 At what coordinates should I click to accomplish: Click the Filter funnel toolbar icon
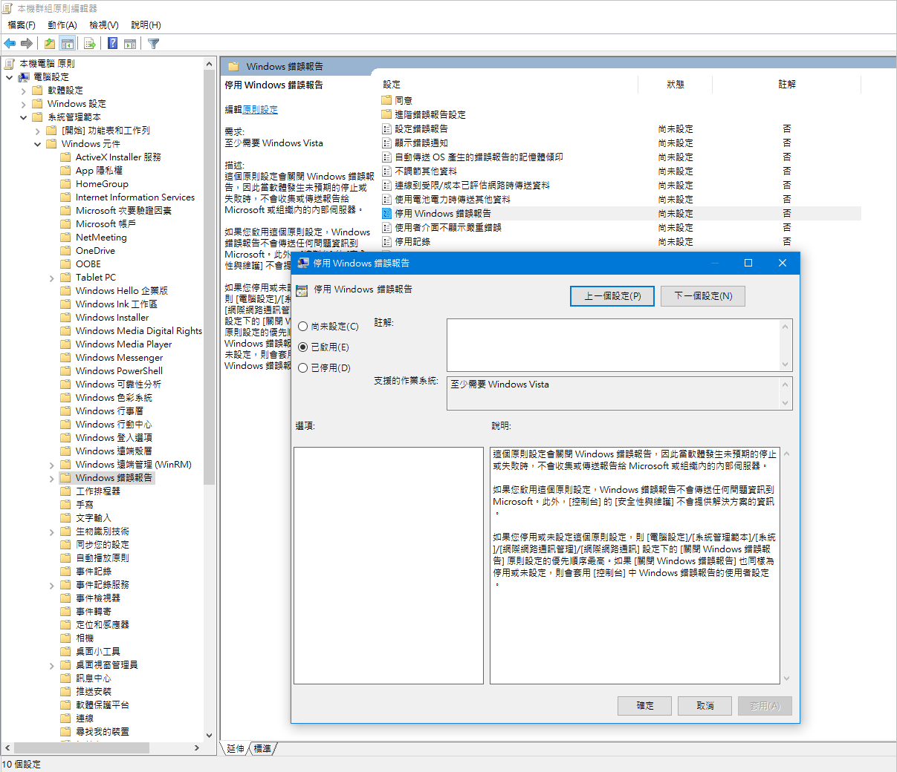point(154,44)
